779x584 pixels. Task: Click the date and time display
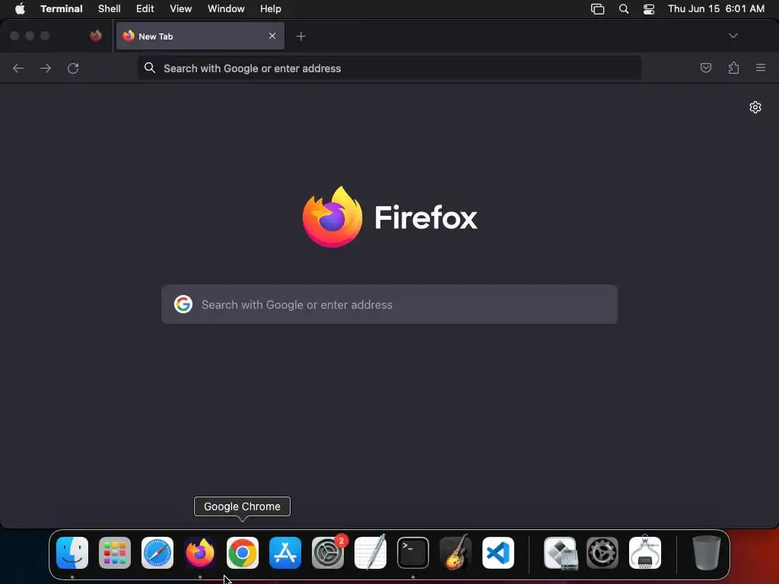716,8
